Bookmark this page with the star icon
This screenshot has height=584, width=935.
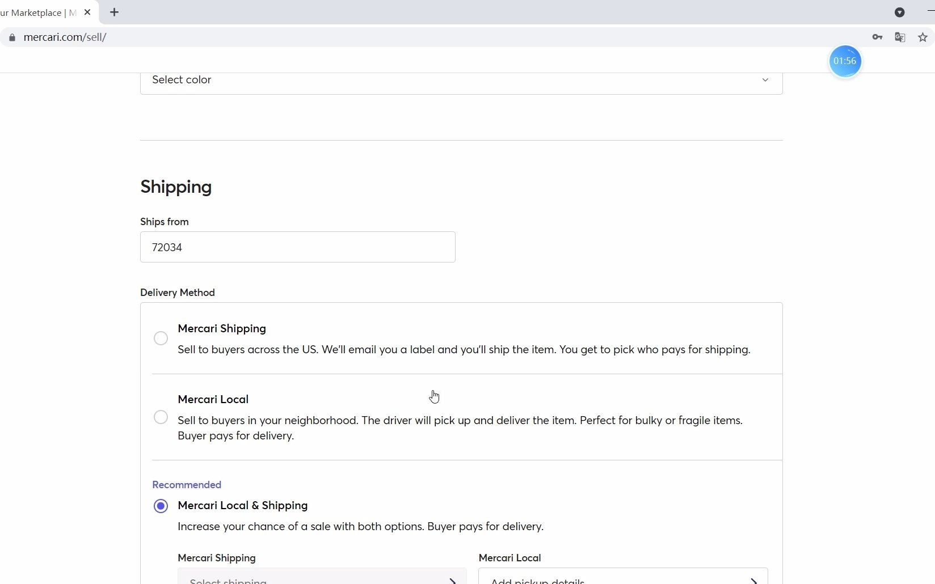923,37
